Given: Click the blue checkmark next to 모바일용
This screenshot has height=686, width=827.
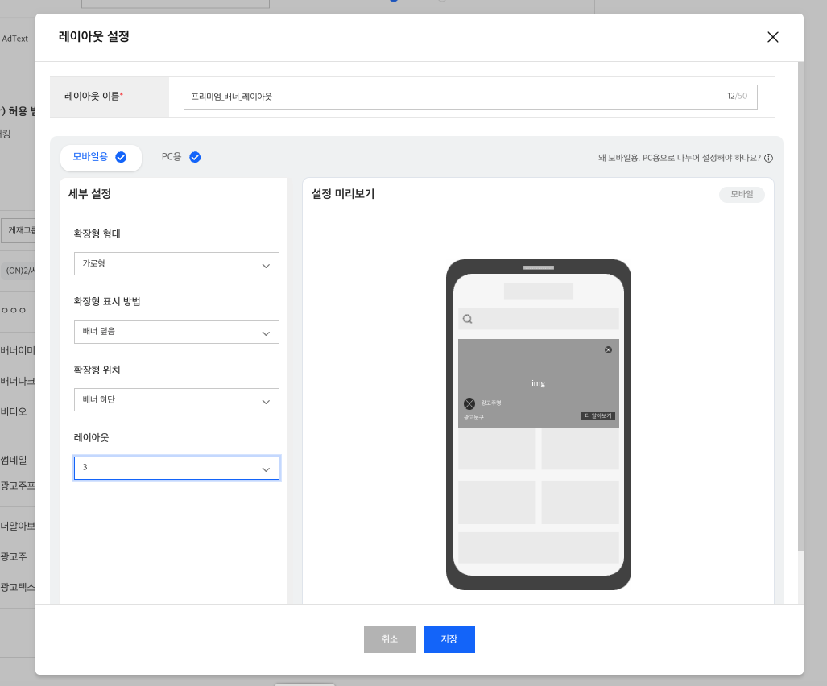Looking at the screenshot, I should pos(121,157).
